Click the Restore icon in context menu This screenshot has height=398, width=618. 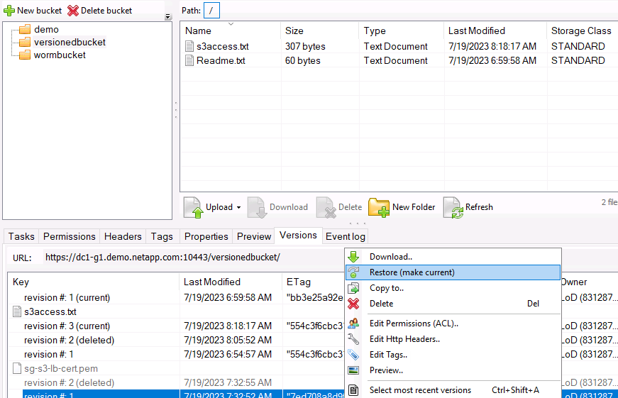[353, 272]
